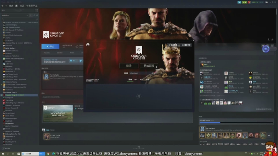This screenshot has height=156, width=278.
Task: Switch to the Mod tab in the launcher
Action: 141,80
